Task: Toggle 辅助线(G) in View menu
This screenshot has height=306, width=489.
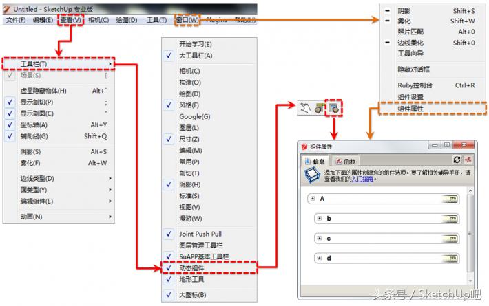Action: click(10, 136)
